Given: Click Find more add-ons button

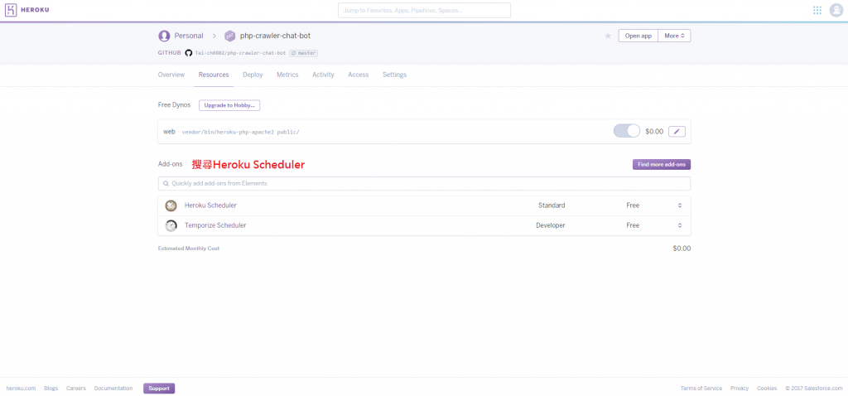Looking at the screenshot, I should (662, 165).
